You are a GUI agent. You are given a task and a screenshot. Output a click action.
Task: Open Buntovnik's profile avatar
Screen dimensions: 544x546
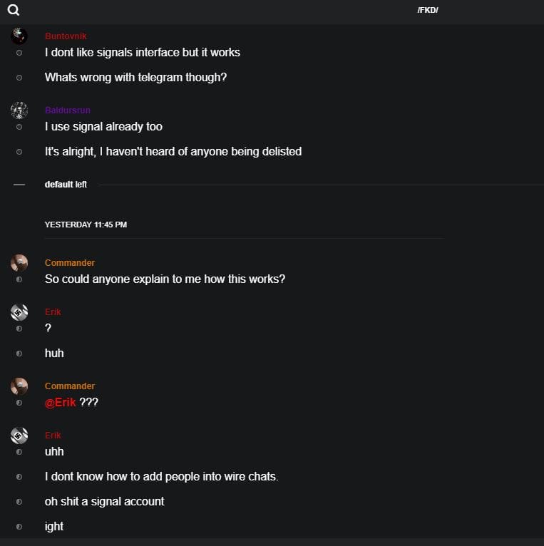click(x=19, y=36)
